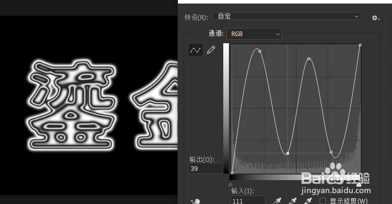Enable the 显示修剪(W) checkbox
Image resolution: width=392 pixels, height=204 pixels.
[323, 201]
